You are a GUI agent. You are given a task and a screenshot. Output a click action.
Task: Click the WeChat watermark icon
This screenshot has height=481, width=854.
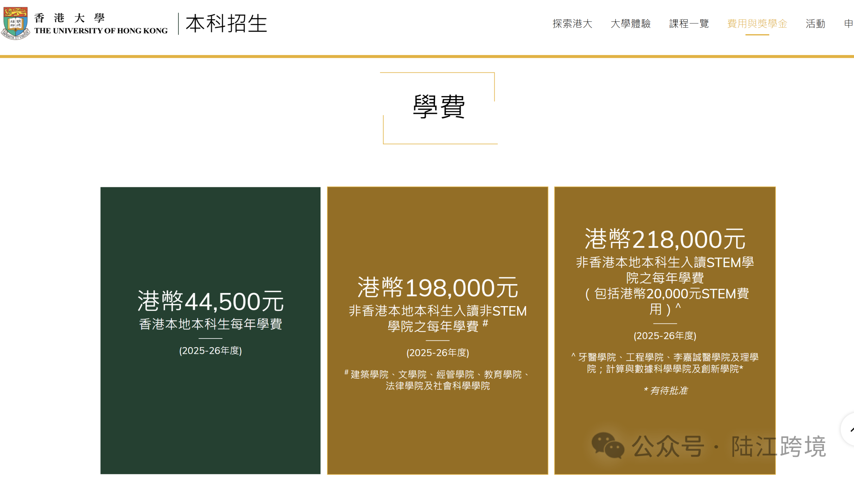pyautogui.click(x=607, y=445)
